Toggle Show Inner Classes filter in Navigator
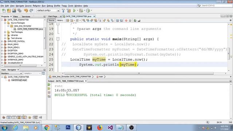 [24, 118]
